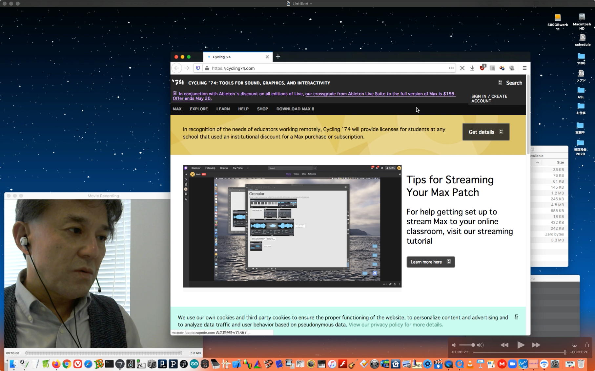Open the schedule file on desktop
595x371 pixels.
point(583,40)
